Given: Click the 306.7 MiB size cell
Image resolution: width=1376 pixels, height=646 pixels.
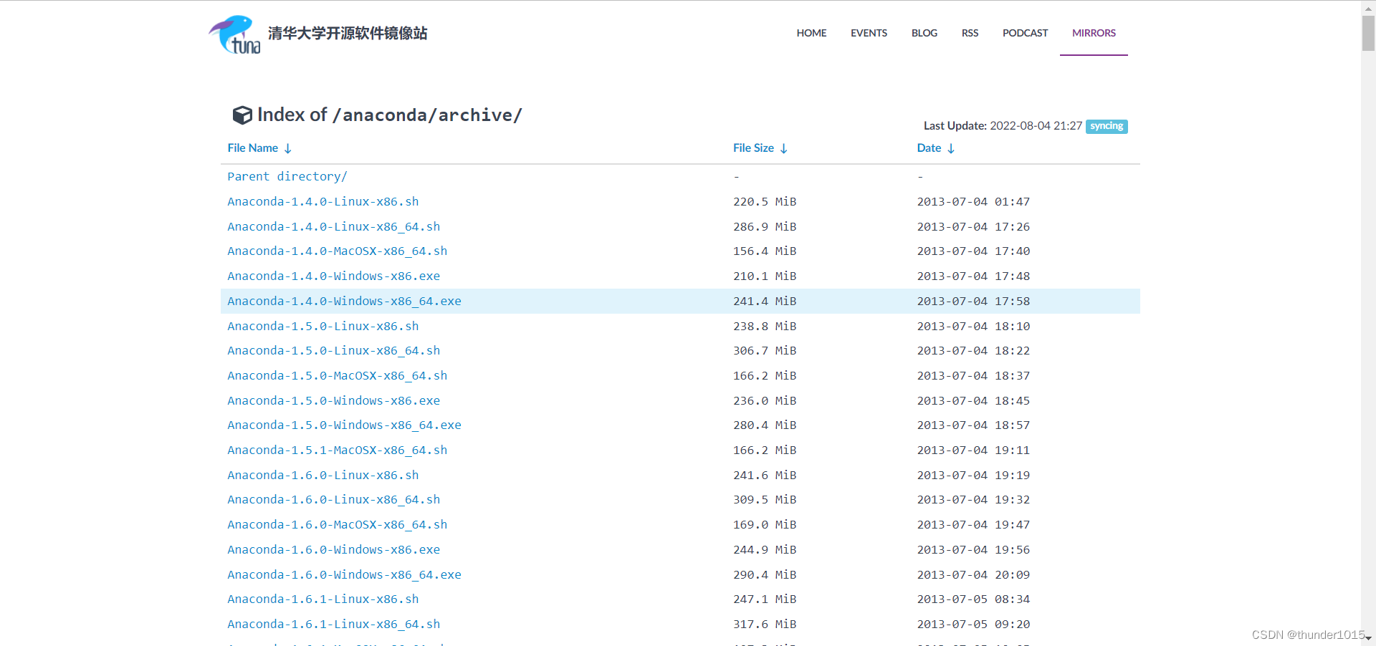Looking at the screenshot, I should click(x=765, y=351).
